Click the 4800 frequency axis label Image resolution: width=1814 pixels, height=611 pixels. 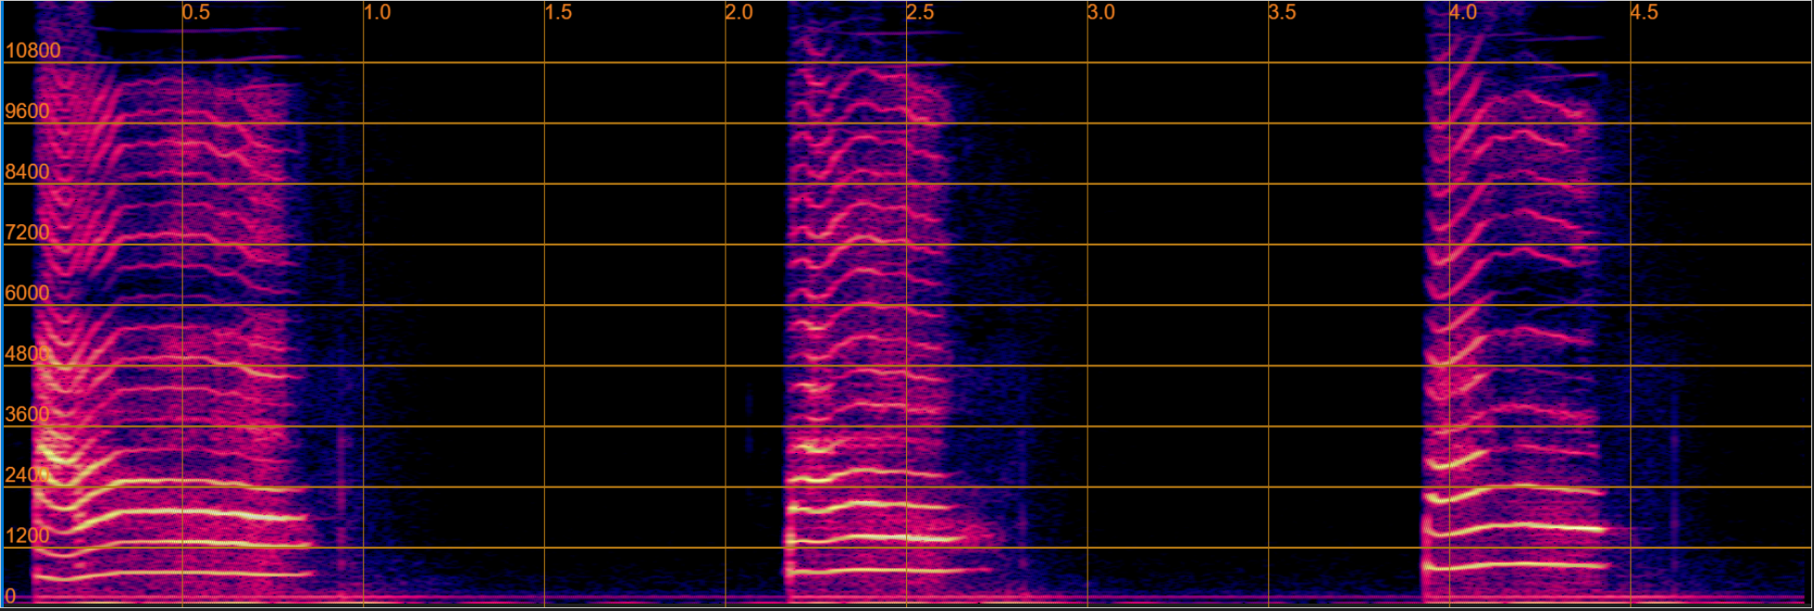click(x=27, y=353)
